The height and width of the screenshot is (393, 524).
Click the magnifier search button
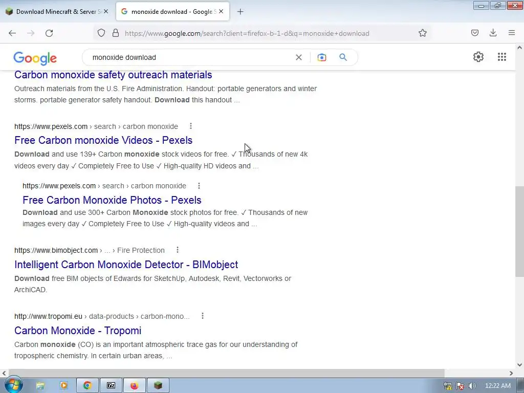pos(343,57)
